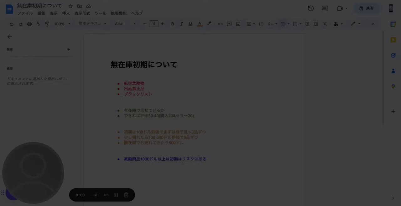The width and height of the screenshot is (401, 206).
Task: Expand numbered list style options arrow
Action: click(x=301, y=24)
